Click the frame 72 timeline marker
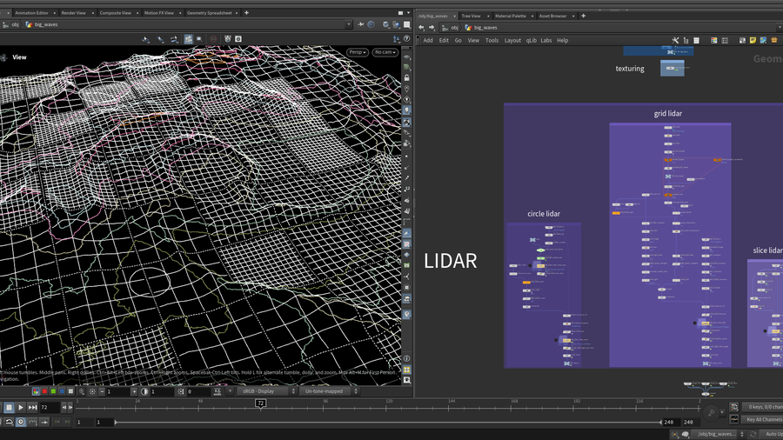The height and width of the screenshot is (440, 783). 260,403
